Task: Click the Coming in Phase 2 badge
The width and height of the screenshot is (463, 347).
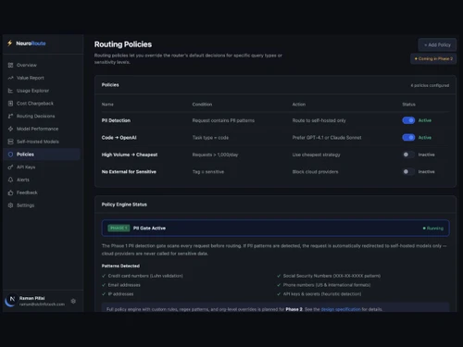Action: [433, 58]
